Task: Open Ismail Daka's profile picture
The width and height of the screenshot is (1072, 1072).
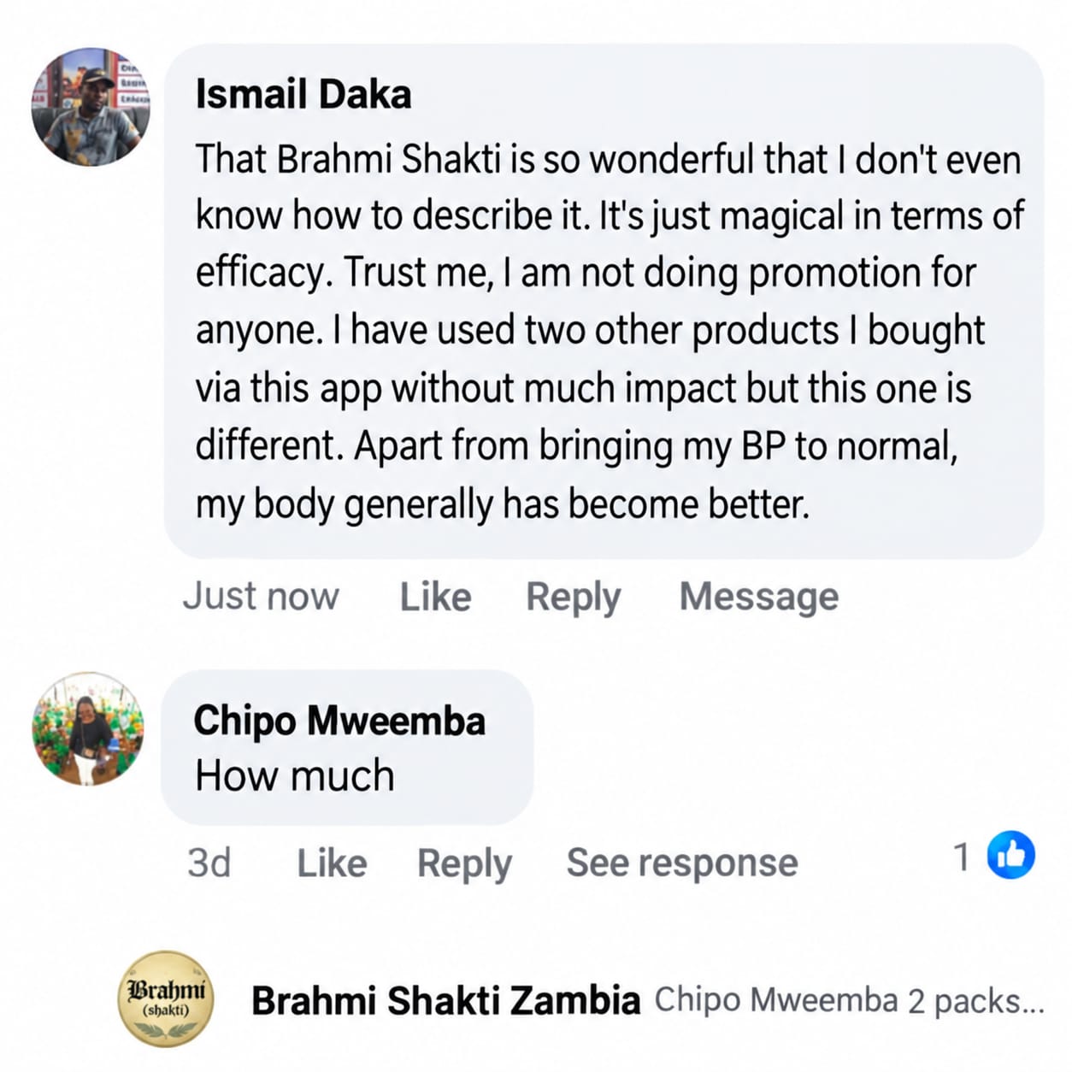Action: 91,106
